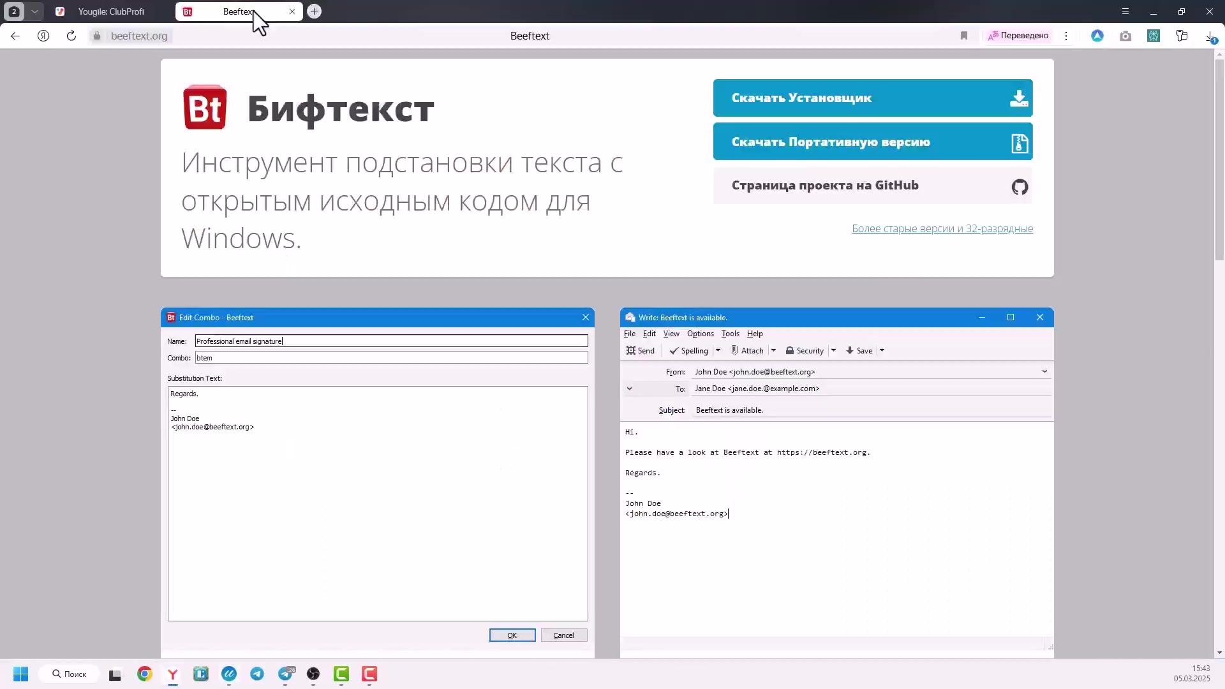The image size is (1225, 689).
Task: Click the blue Alice assistant icon
Action: (1097, 36)
